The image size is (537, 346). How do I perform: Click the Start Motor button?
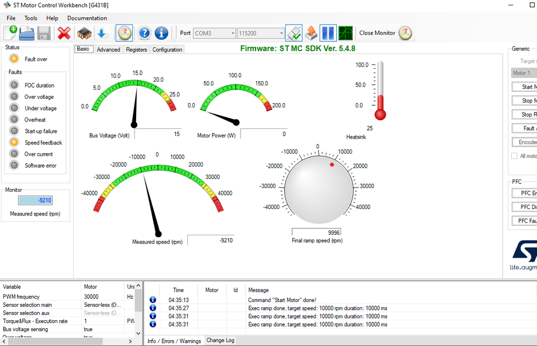pyautogui.click(x=524, y=87)
